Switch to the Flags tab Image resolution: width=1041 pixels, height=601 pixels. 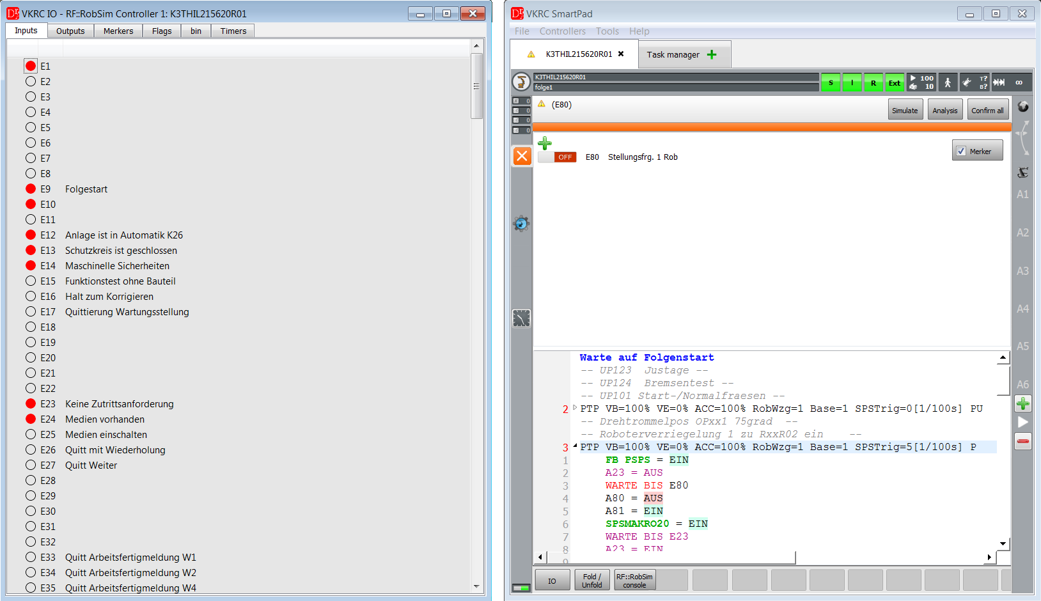click(162, 31)
